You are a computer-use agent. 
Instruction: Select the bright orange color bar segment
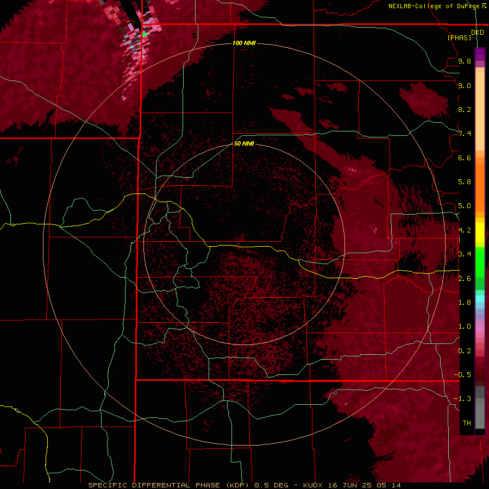coord(480,187)
